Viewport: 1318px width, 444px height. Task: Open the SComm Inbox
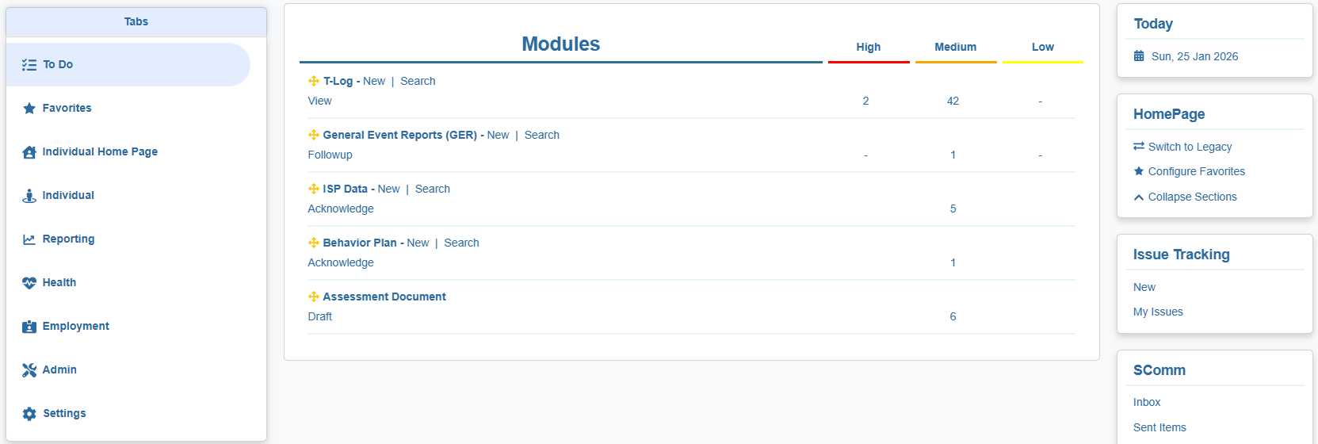1146,402
